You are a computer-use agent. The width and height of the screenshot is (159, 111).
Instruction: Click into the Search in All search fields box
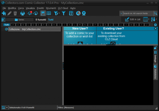click(138, 13)
